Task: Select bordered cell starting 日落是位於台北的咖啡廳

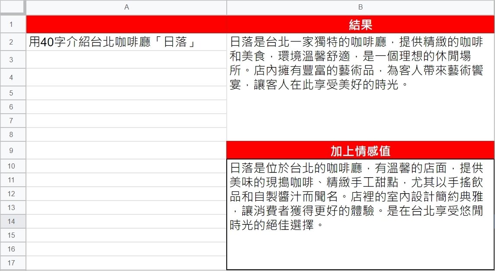Action: point(360,214)
